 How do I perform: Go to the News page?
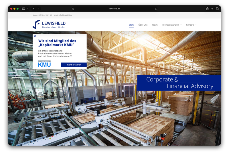[x=155, y=25]
